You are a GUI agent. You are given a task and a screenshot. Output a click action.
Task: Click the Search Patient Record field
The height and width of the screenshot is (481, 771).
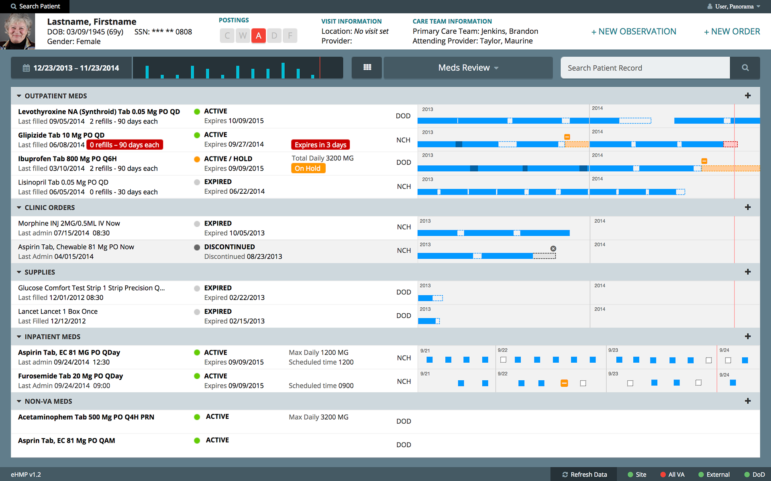(645, 68)
